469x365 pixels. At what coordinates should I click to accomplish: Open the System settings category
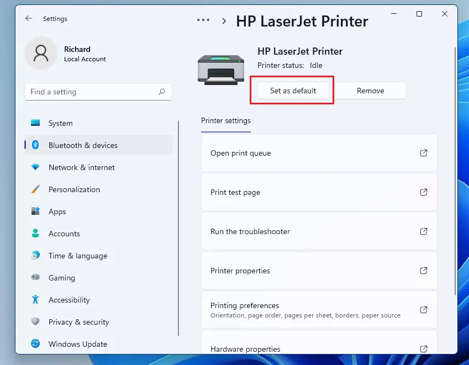point(98,123)
